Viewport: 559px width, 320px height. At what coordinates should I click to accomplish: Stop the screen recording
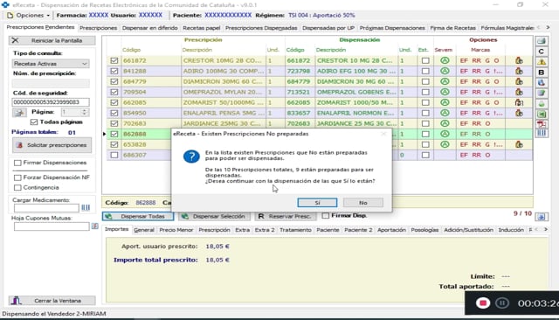(x=483, y=303)
